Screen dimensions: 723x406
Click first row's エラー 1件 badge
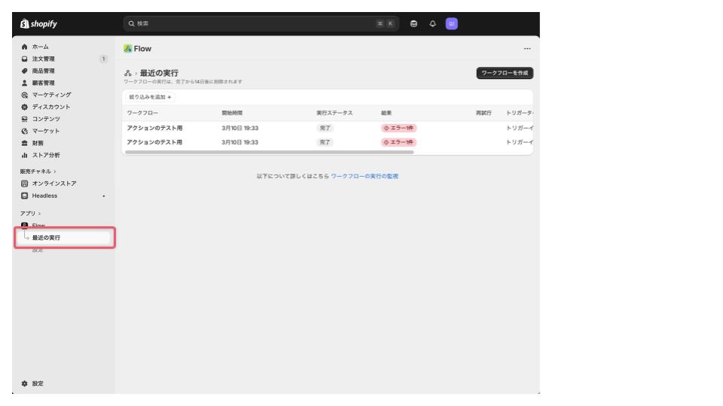(399, 128)
